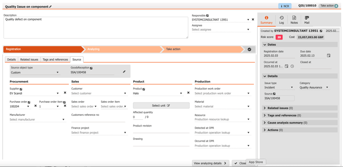
Task: Select the Analyzing workflow stage
Action: (123, 49)
